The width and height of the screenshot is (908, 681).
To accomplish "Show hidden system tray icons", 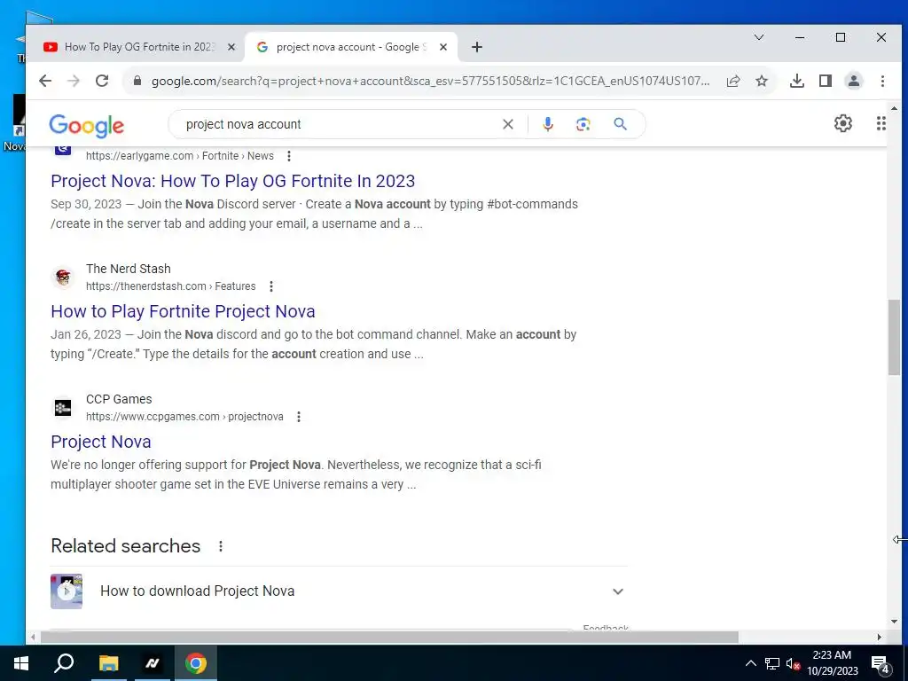I will click(750, 663).
